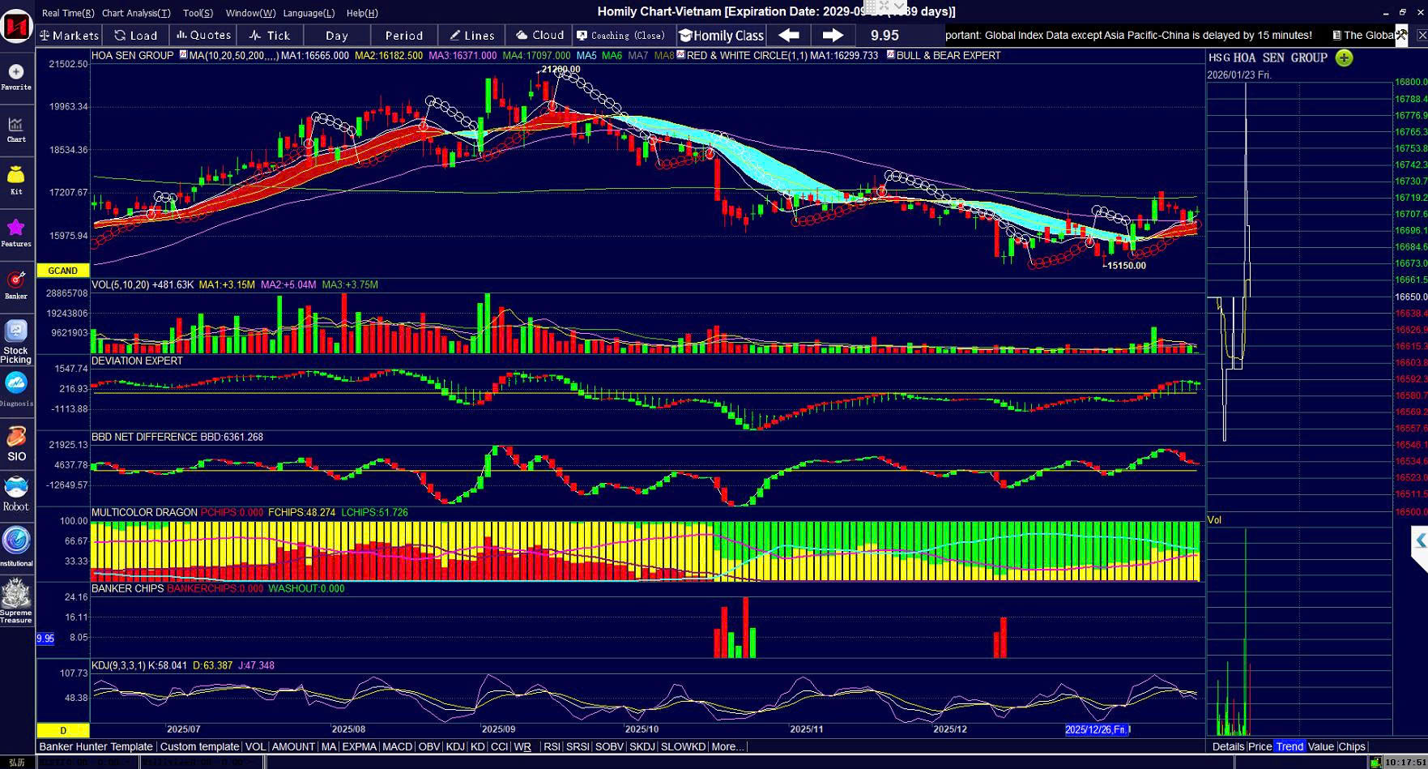Expand the More... indicators list
The image size is (1428, 769).
tap(727, 746)
